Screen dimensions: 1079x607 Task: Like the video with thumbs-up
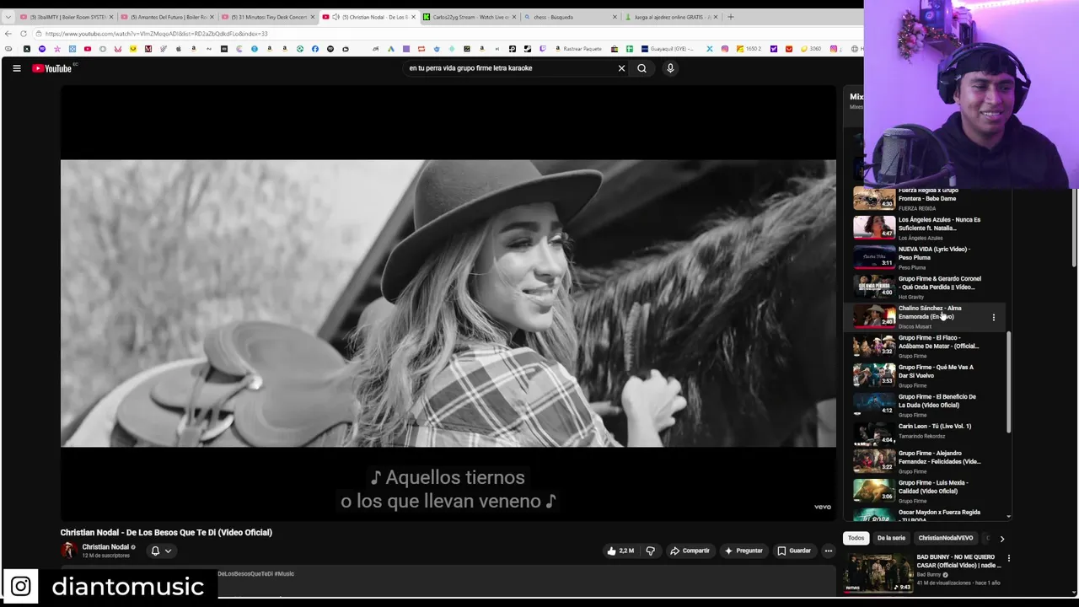click(x=620, y=551)
